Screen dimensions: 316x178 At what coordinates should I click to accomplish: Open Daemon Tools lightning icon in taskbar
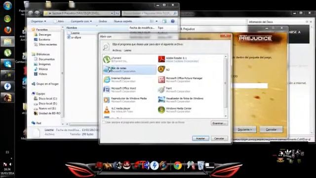[x=7, y=87]
